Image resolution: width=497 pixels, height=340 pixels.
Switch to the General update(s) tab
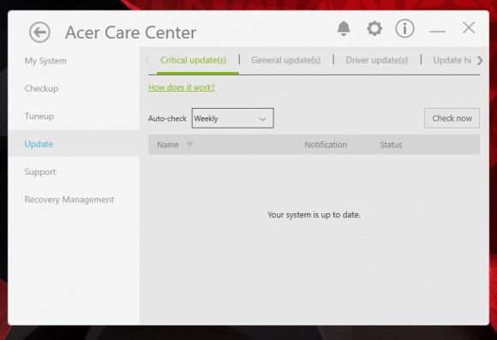tap(285, 60)
